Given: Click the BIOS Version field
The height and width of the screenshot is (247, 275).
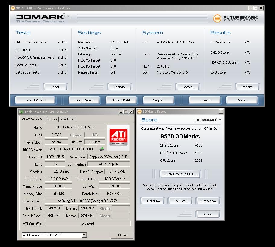Looking at the screenshot, I should pyautogui.click(x=71, y=149).
